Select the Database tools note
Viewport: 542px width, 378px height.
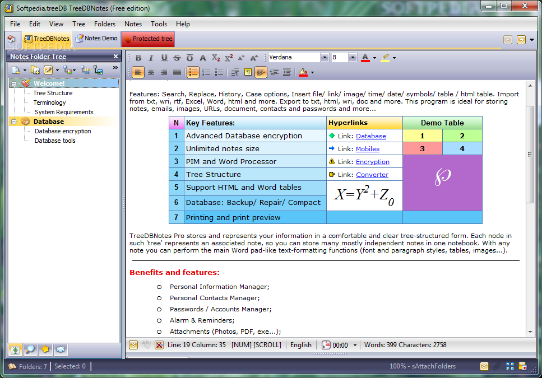55,141
